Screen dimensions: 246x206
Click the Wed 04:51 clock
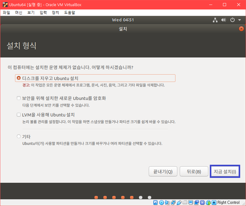coord(123,20)
